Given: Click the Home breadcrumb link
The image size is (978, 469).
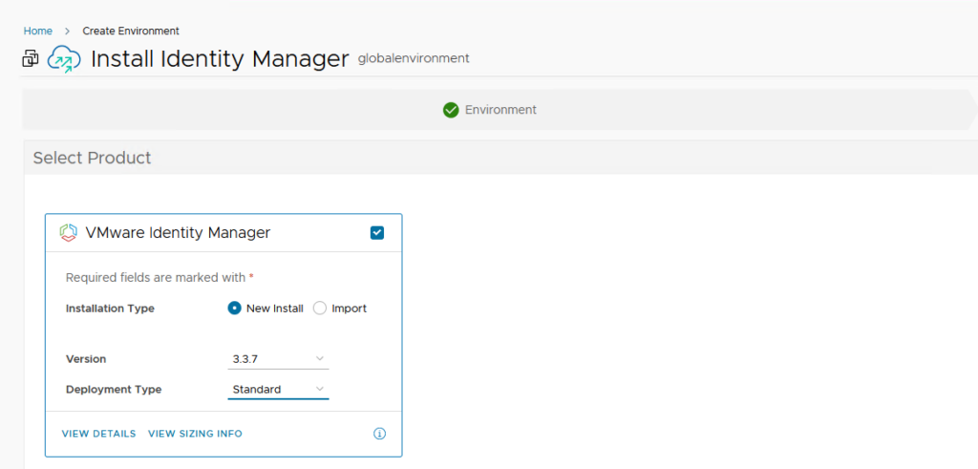Looking at the screenshot, I should click(x=38, y=31).
